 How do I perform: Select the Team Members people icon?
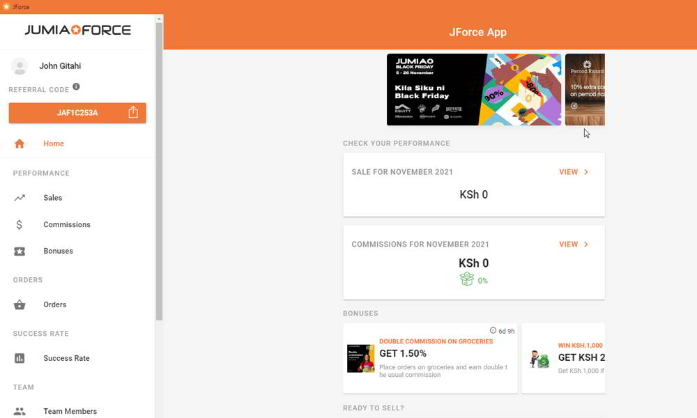[19, 411]
